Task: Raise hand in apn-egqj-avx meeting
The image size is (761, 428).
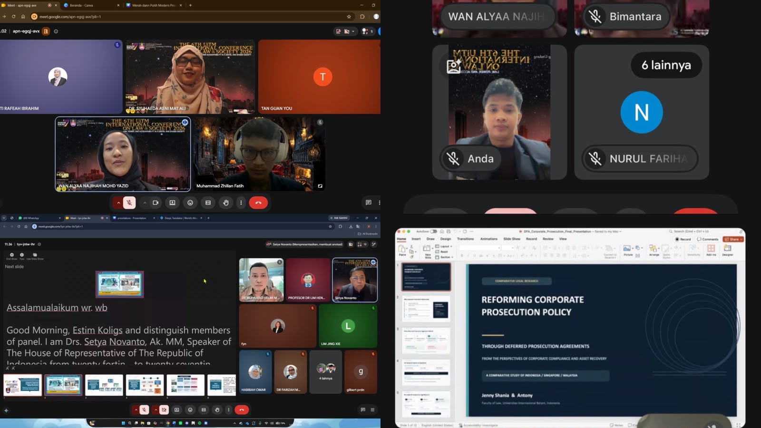Action: coord(226,203)
